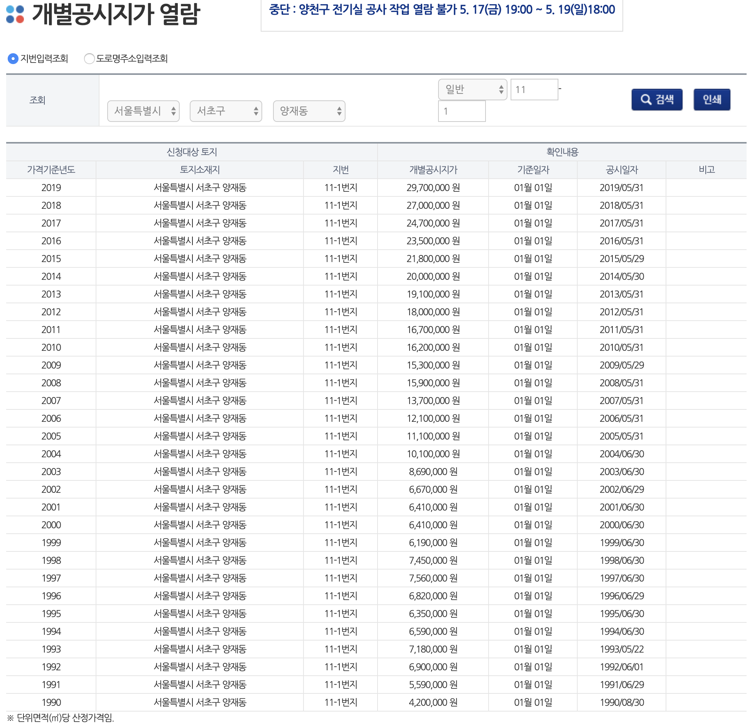Screen dimensions: 752x727
Task: Select the 4,200,000 원 price cell
Action: tap(433, 702)
